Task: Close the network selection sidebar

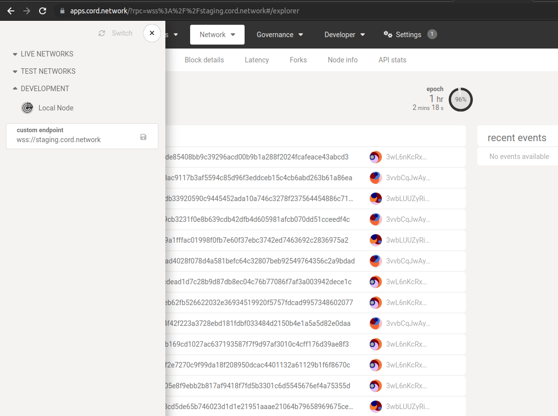Action: point(152,33)
